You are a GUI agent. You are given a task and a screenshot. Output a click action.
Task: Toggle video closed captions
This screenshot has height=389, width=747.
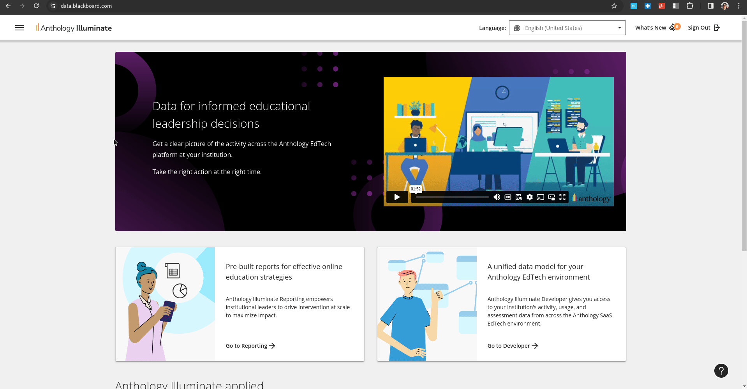508,197
